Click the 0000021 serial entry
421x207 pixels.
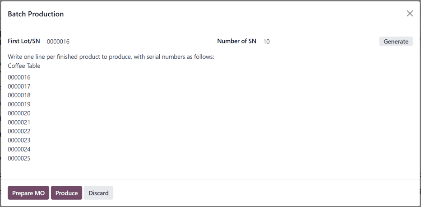pyautogui.click(x=19, y=122)
